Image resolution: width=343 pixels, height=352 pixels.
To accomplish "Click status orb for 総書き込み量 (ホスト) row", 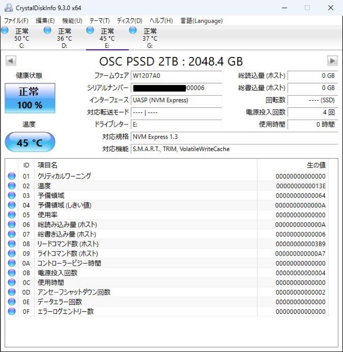I will [12, 234].
